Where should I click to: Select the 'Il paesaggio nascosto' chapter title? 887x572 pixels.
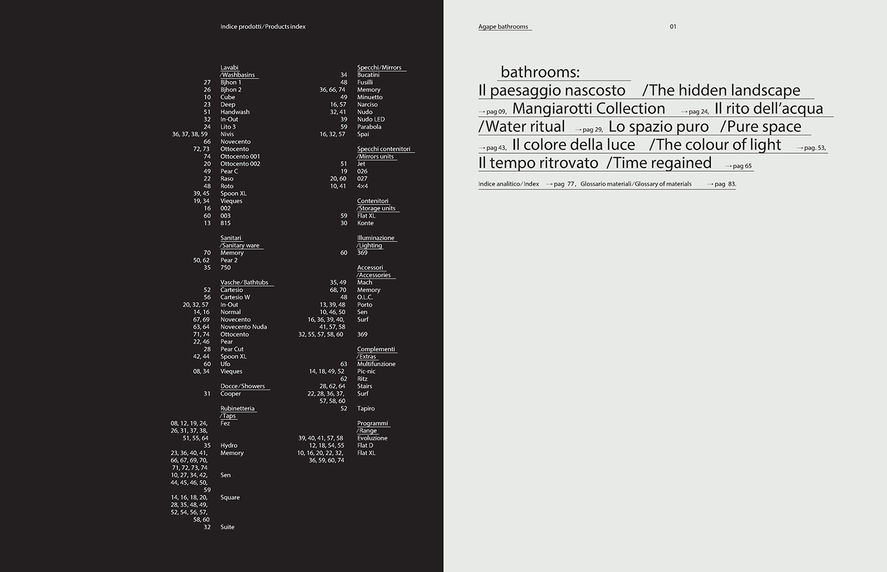pos(552,90)
